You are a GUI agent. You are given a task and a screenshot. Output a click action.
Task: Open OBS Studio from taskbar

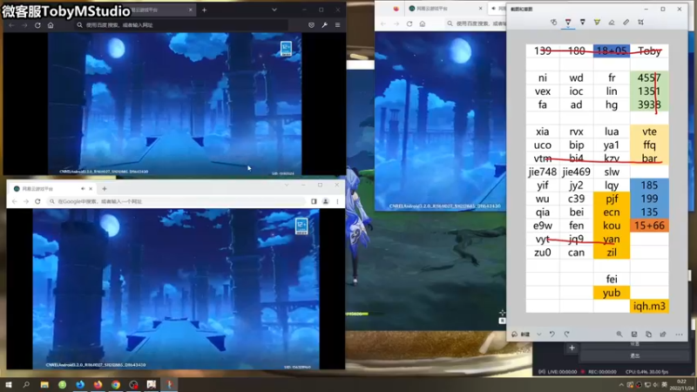tap(133, 385)
